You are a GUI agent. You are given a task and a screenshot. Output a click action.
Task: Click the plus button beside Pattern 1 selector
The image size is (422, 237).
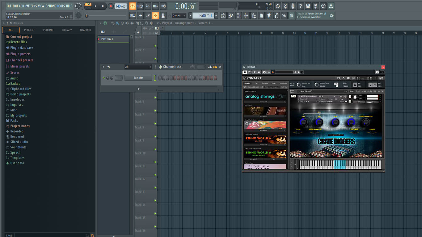pyautogui.click(x=216, y=15)
